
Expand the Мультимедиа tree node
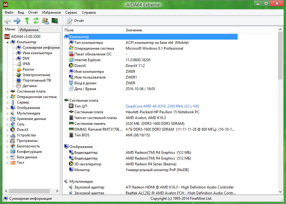[x=8, y=113]
